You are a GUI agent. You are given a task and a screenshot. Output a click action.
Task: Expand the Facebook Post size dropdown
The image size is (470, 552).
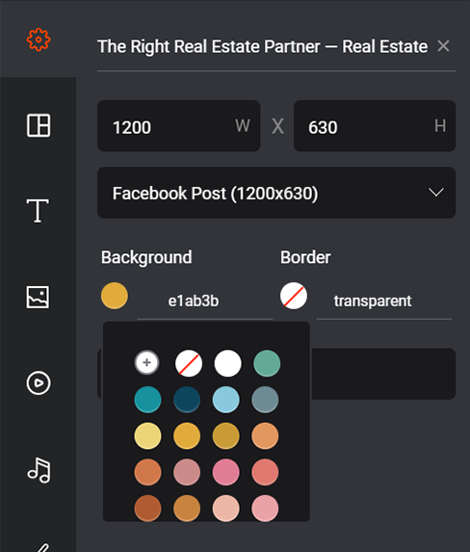(276, 193)
